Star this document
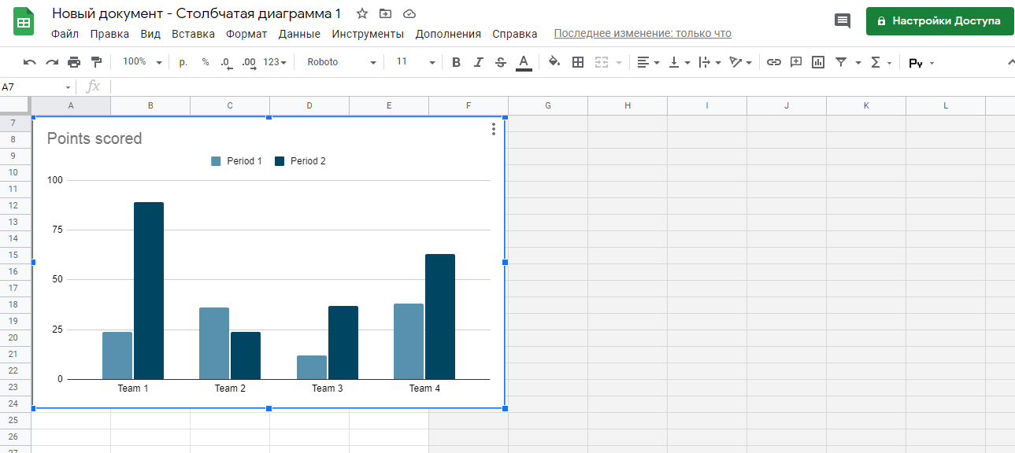Viewport: 1015px width, 453px height. click(x=361, y=14)
